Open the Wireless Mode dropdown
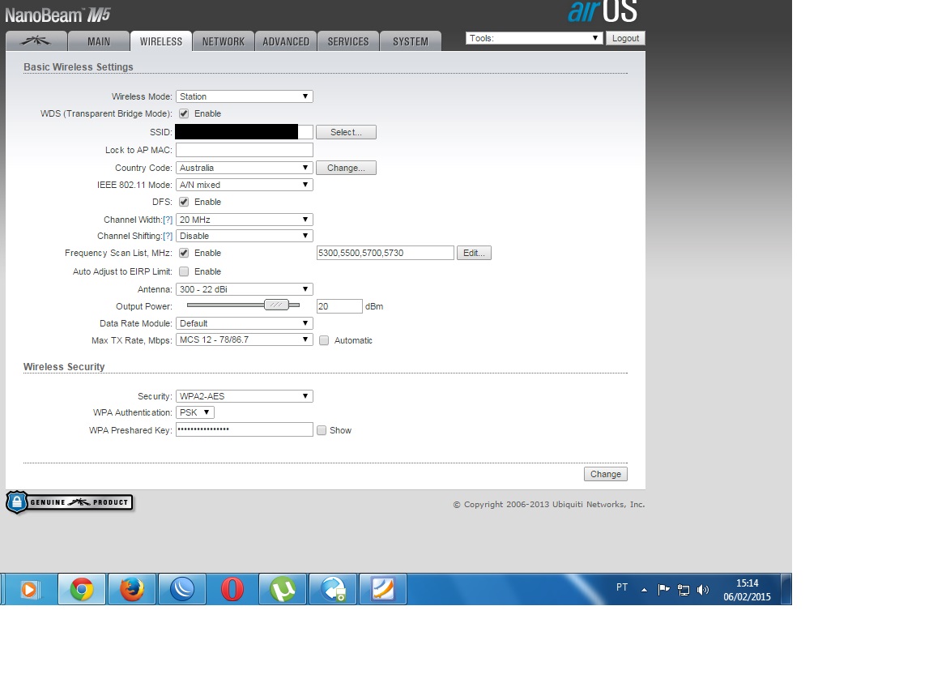The width and height of the screenshot is (933, 700). tap(244, 96)
